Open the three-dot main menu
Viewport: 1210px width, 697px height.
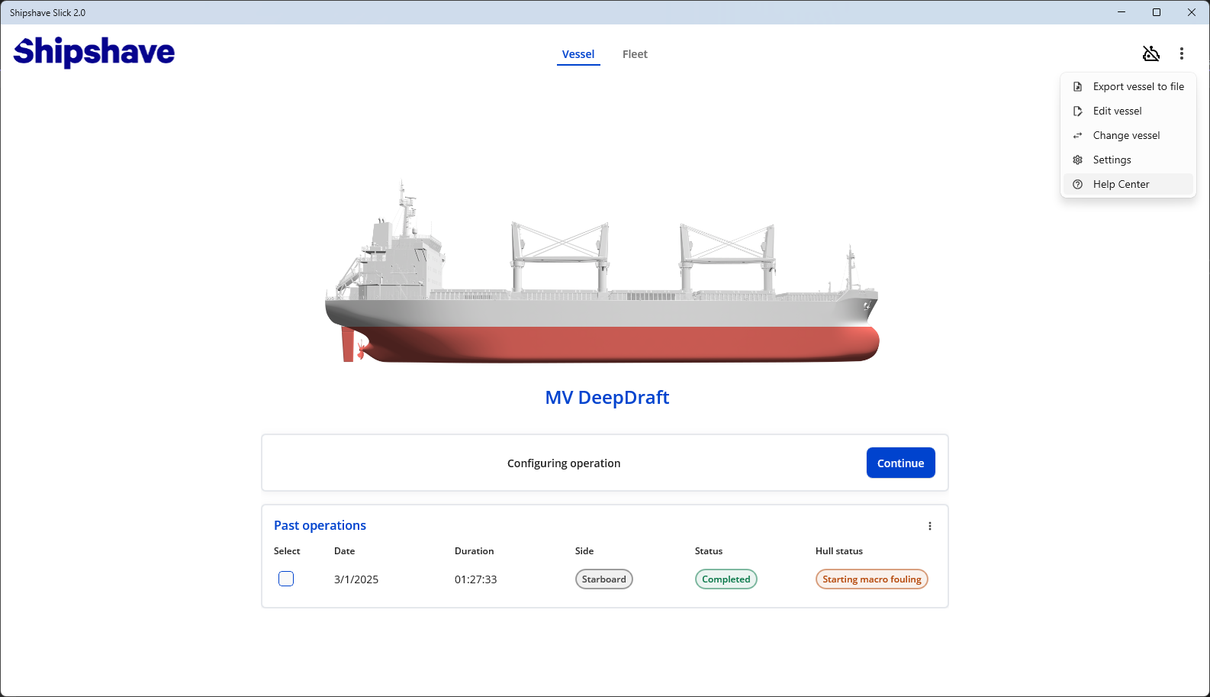1181,53
